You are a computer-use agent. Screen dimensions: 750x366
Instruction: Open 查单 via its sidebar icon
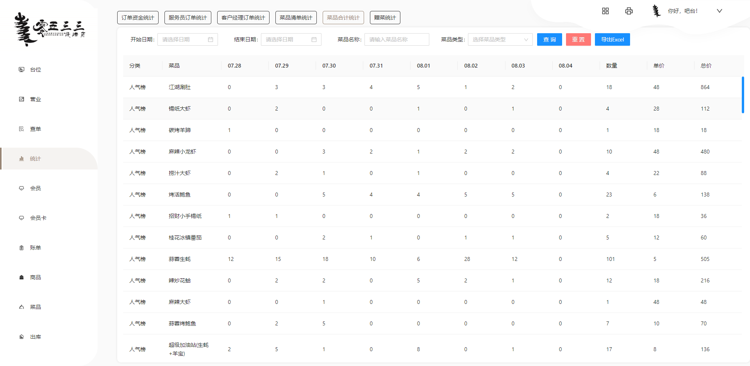coord(21,129)
